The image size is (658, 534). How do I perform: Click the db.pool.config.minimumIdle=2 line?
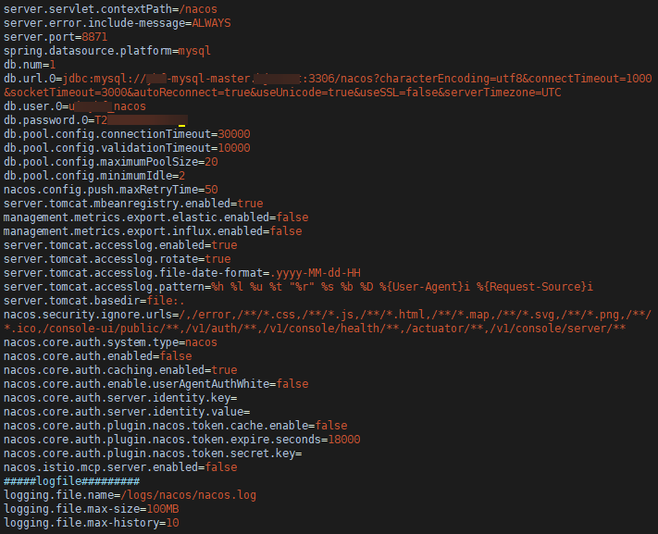[x=94, y=176]
